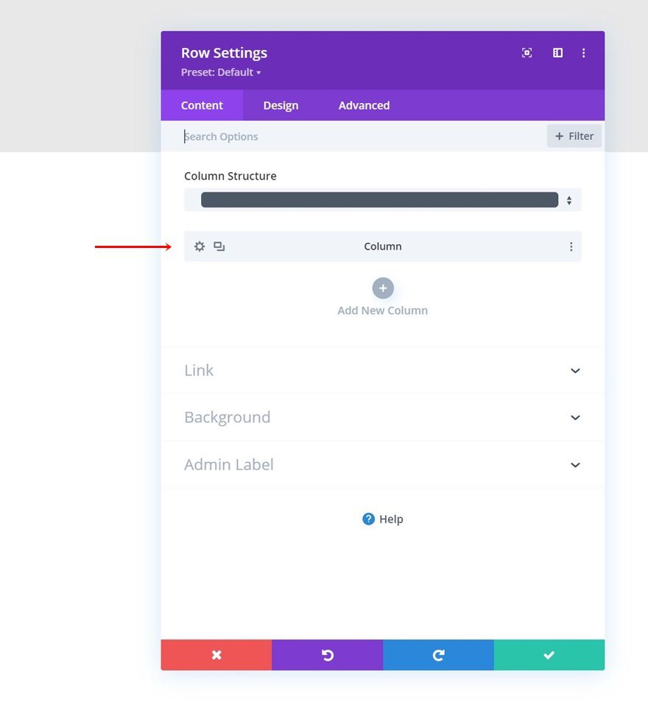Open the Advanced tab
Screen dimensions: 648x727
click(364, 105)
